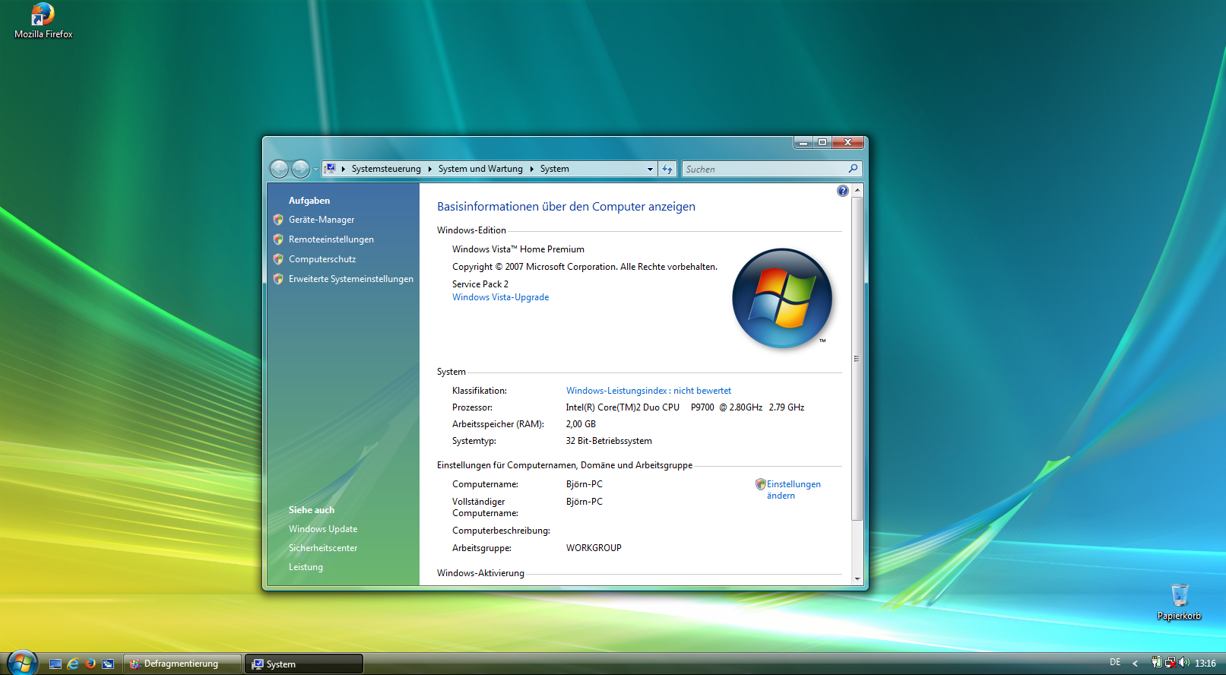Viewport: 1226px width, 675px height.
Task: Click the battery power tray icon
Action: click(1157, 663)
